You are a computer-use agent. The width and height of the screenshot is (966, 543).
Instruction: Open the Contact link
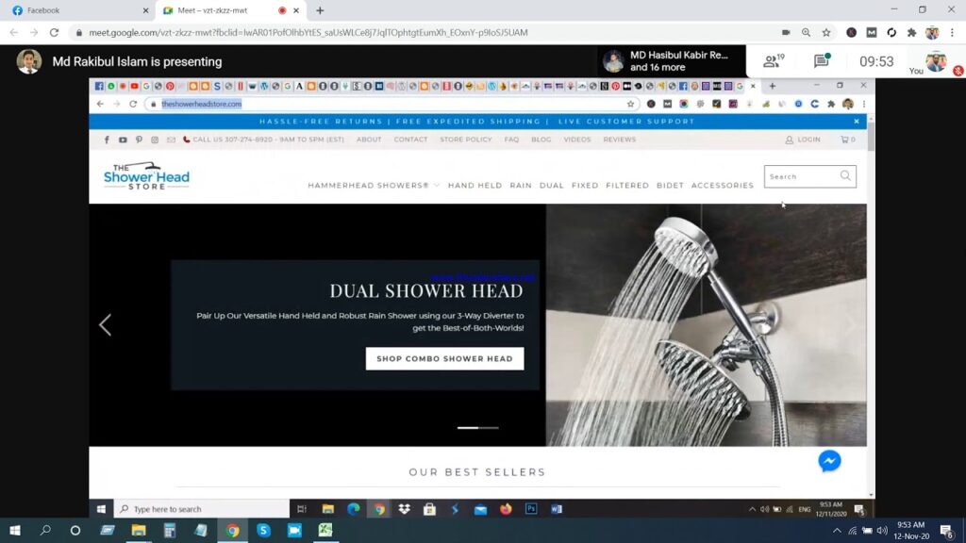[x=410, y=140]
